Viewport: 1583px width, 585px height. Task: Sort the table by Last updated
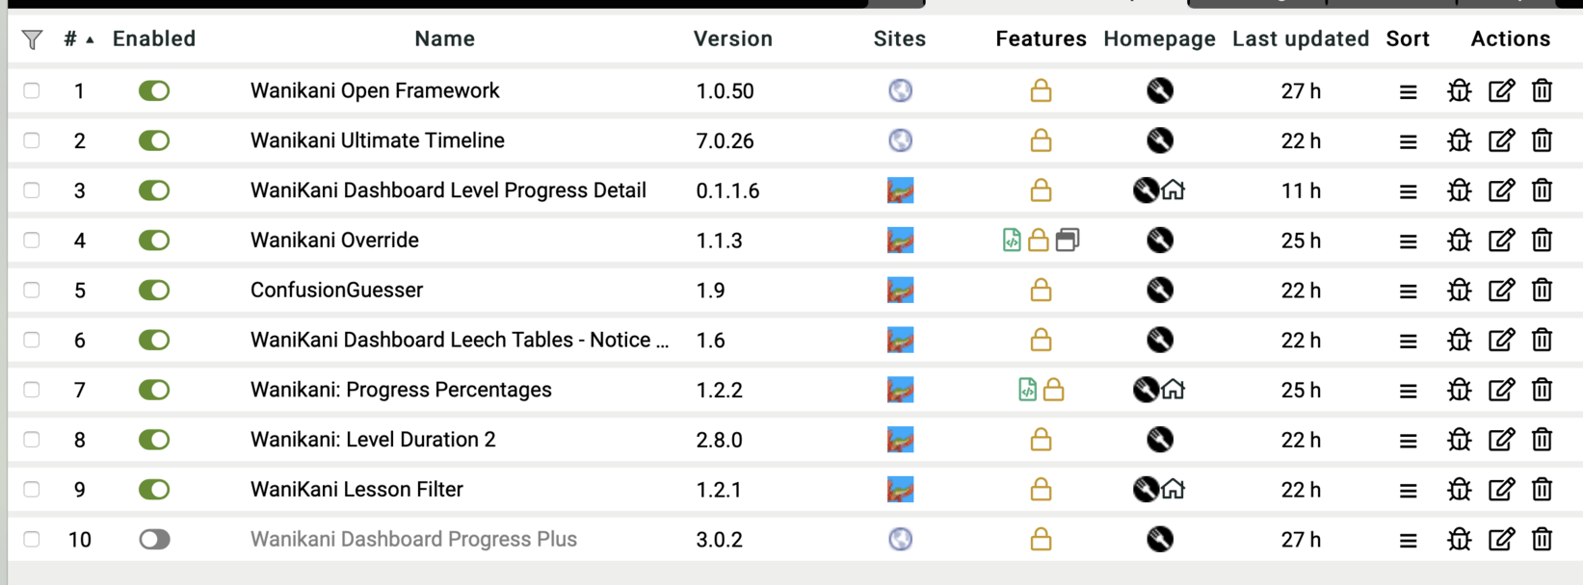1300,39
